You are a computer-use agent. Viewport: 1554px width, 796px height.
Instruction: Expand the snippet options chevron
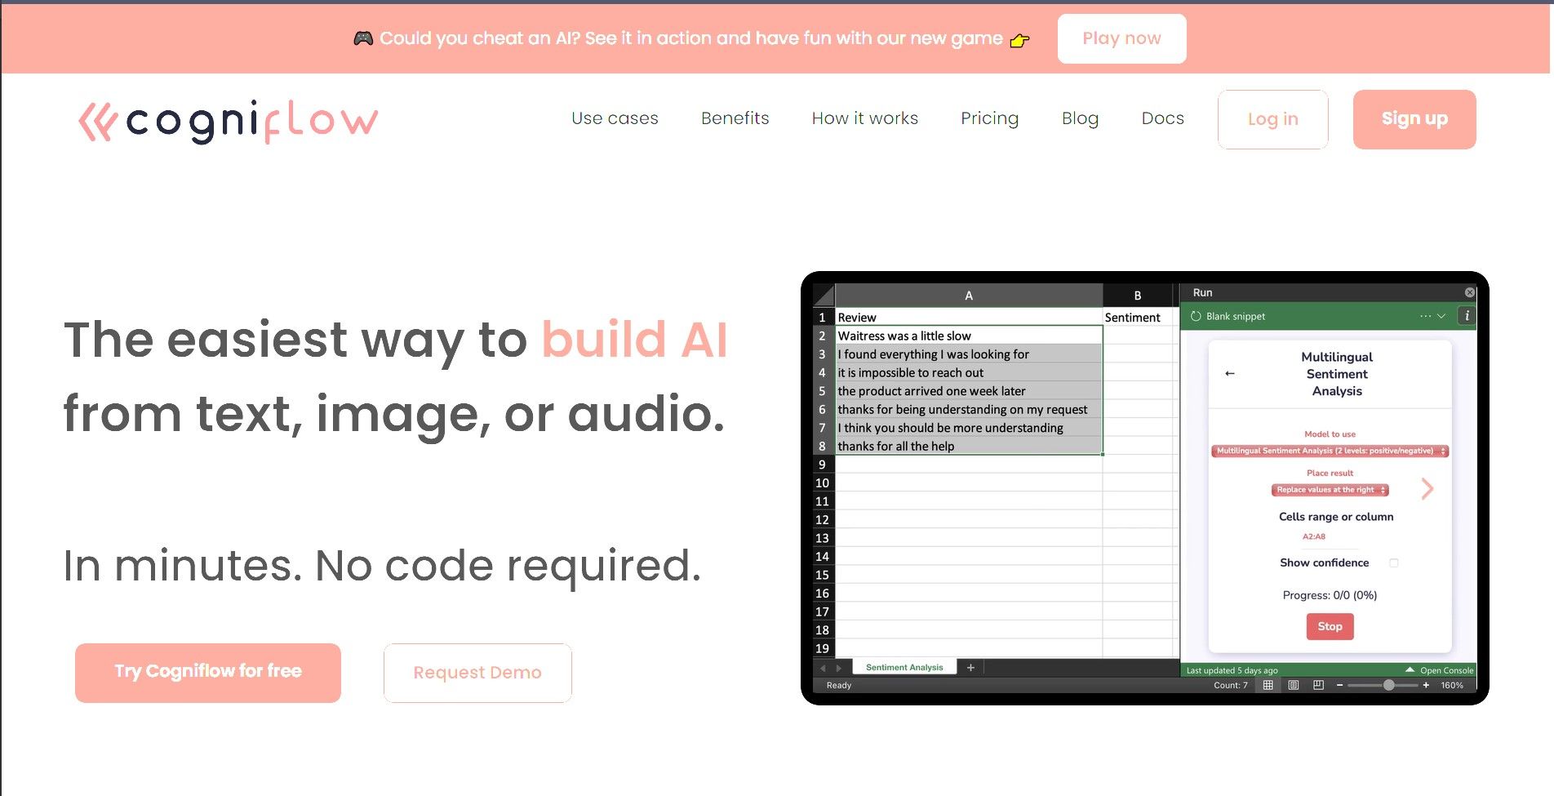(x=1441, y=316)
